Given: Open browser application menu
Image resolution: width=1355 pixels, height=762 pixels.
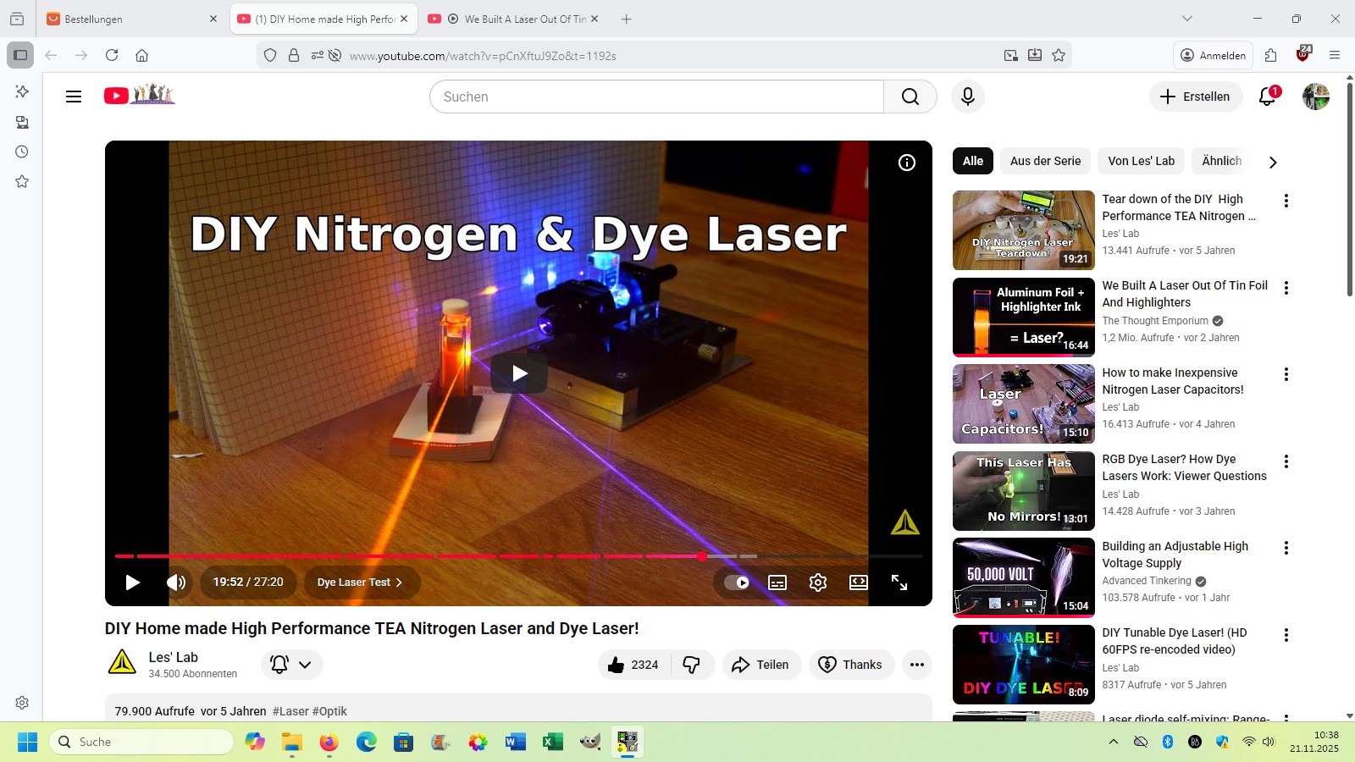Looking at the screenshot, I should click(x=1335, y=55).
